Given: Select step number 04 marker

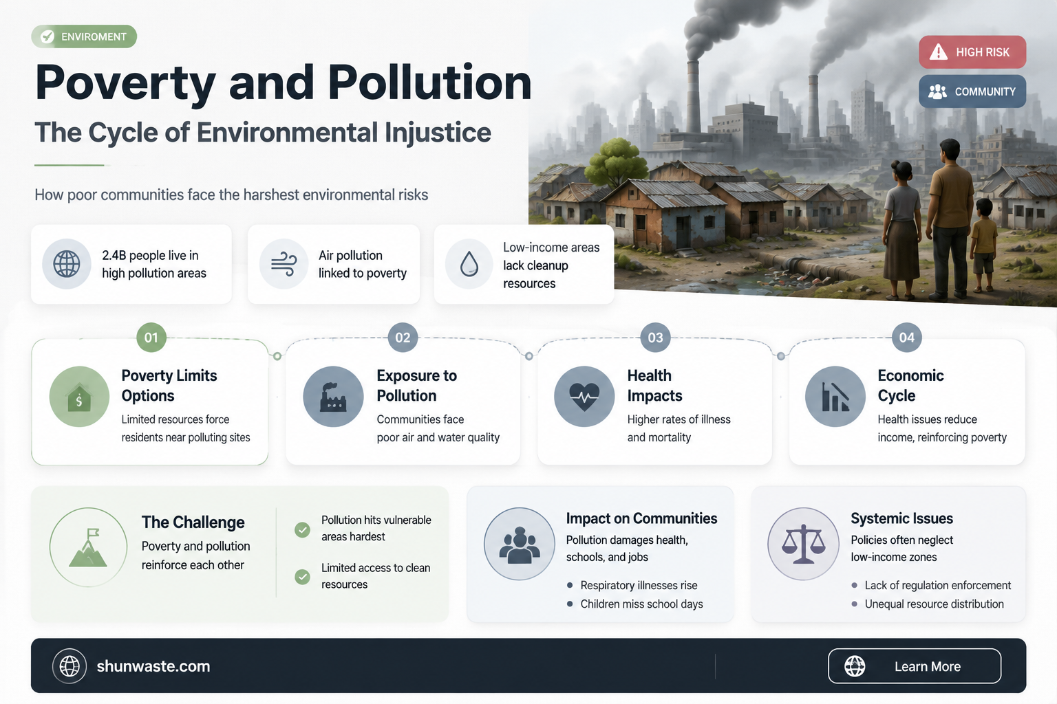Looking at the screenshot, I should 907,338.
